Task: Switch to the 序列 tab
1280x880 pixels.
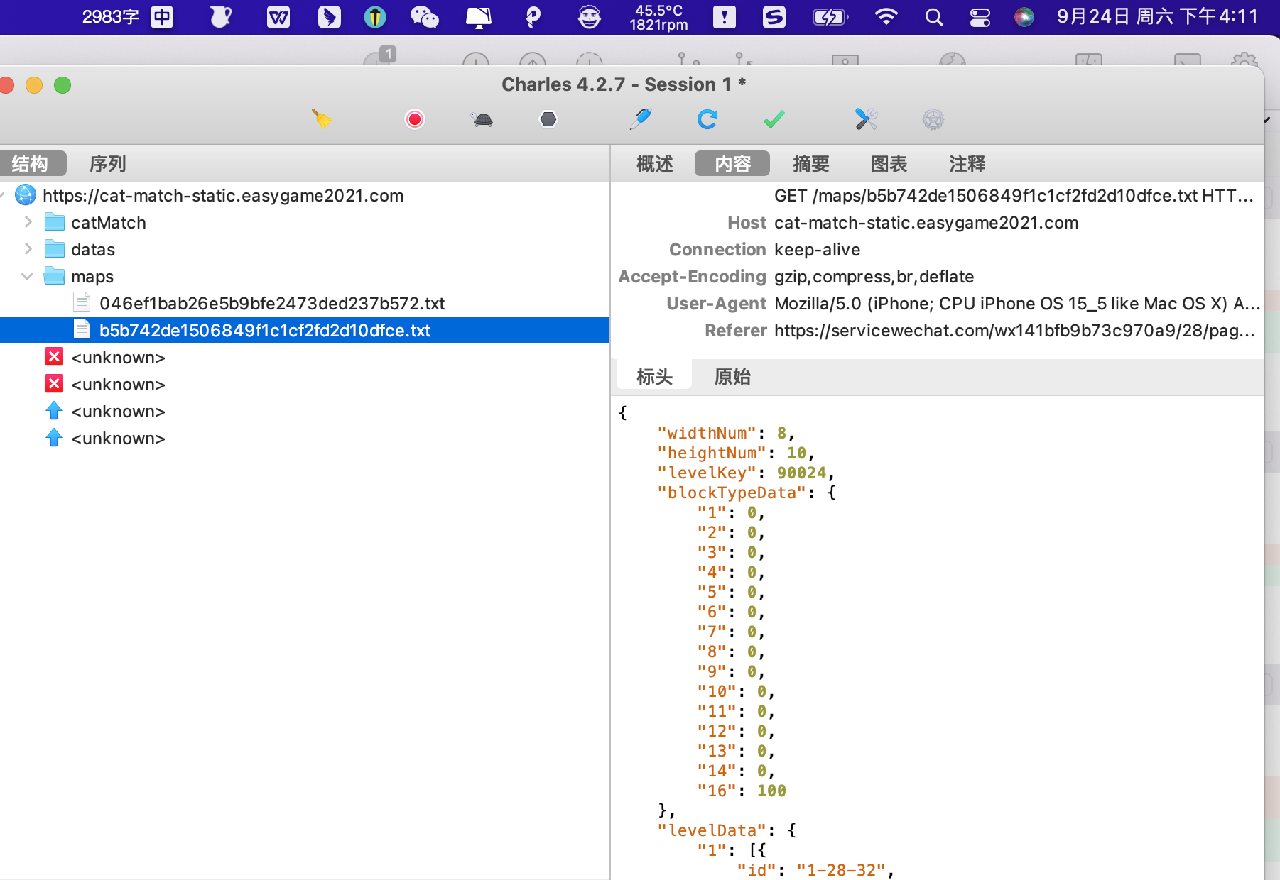Action: coord(107,163)
